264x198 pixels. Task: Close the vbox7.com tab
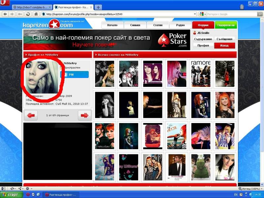[x=50, y=7]
